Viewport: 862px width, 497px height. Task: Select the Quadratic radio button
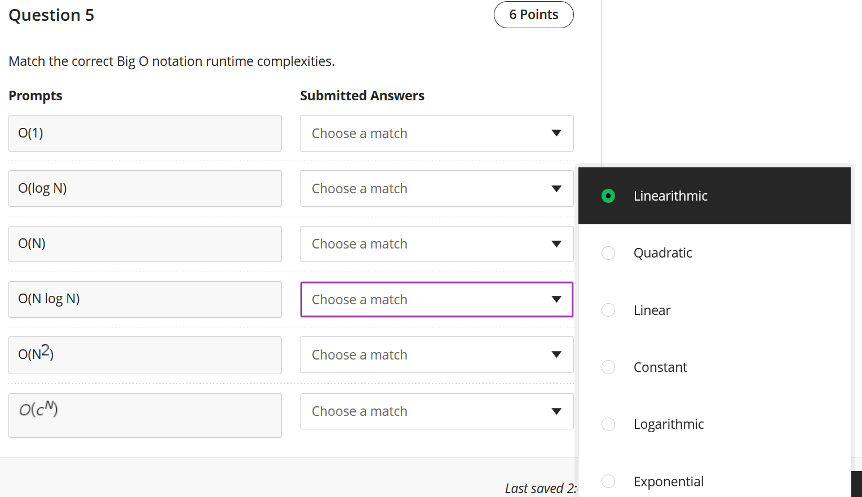(x=608, y=253)
